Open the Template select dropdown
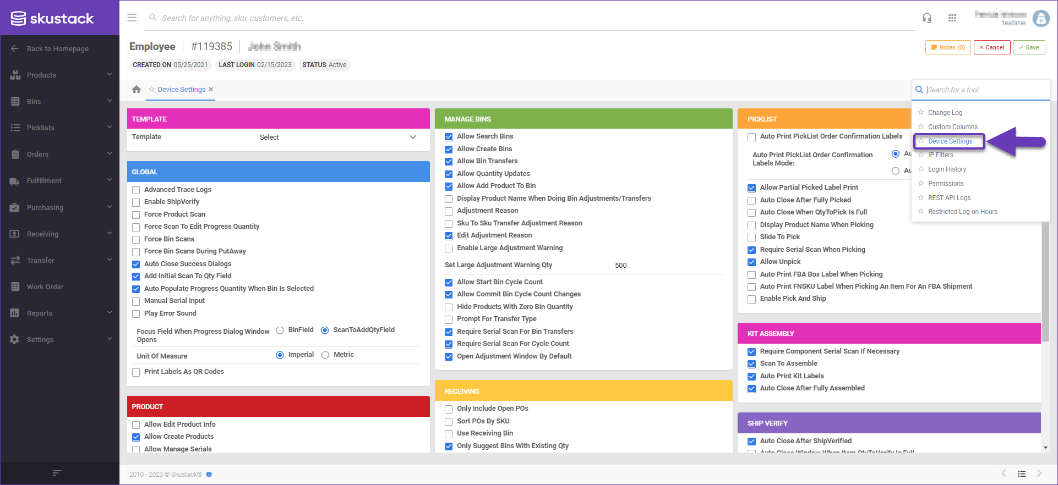The image size is (1058, 485). click(336, 137)
